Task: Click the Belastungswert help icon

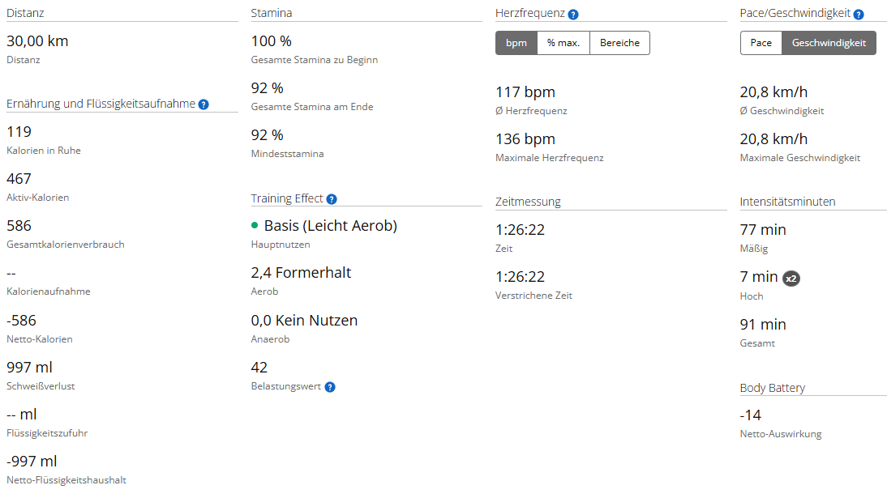Action: (x=330, y=387)
